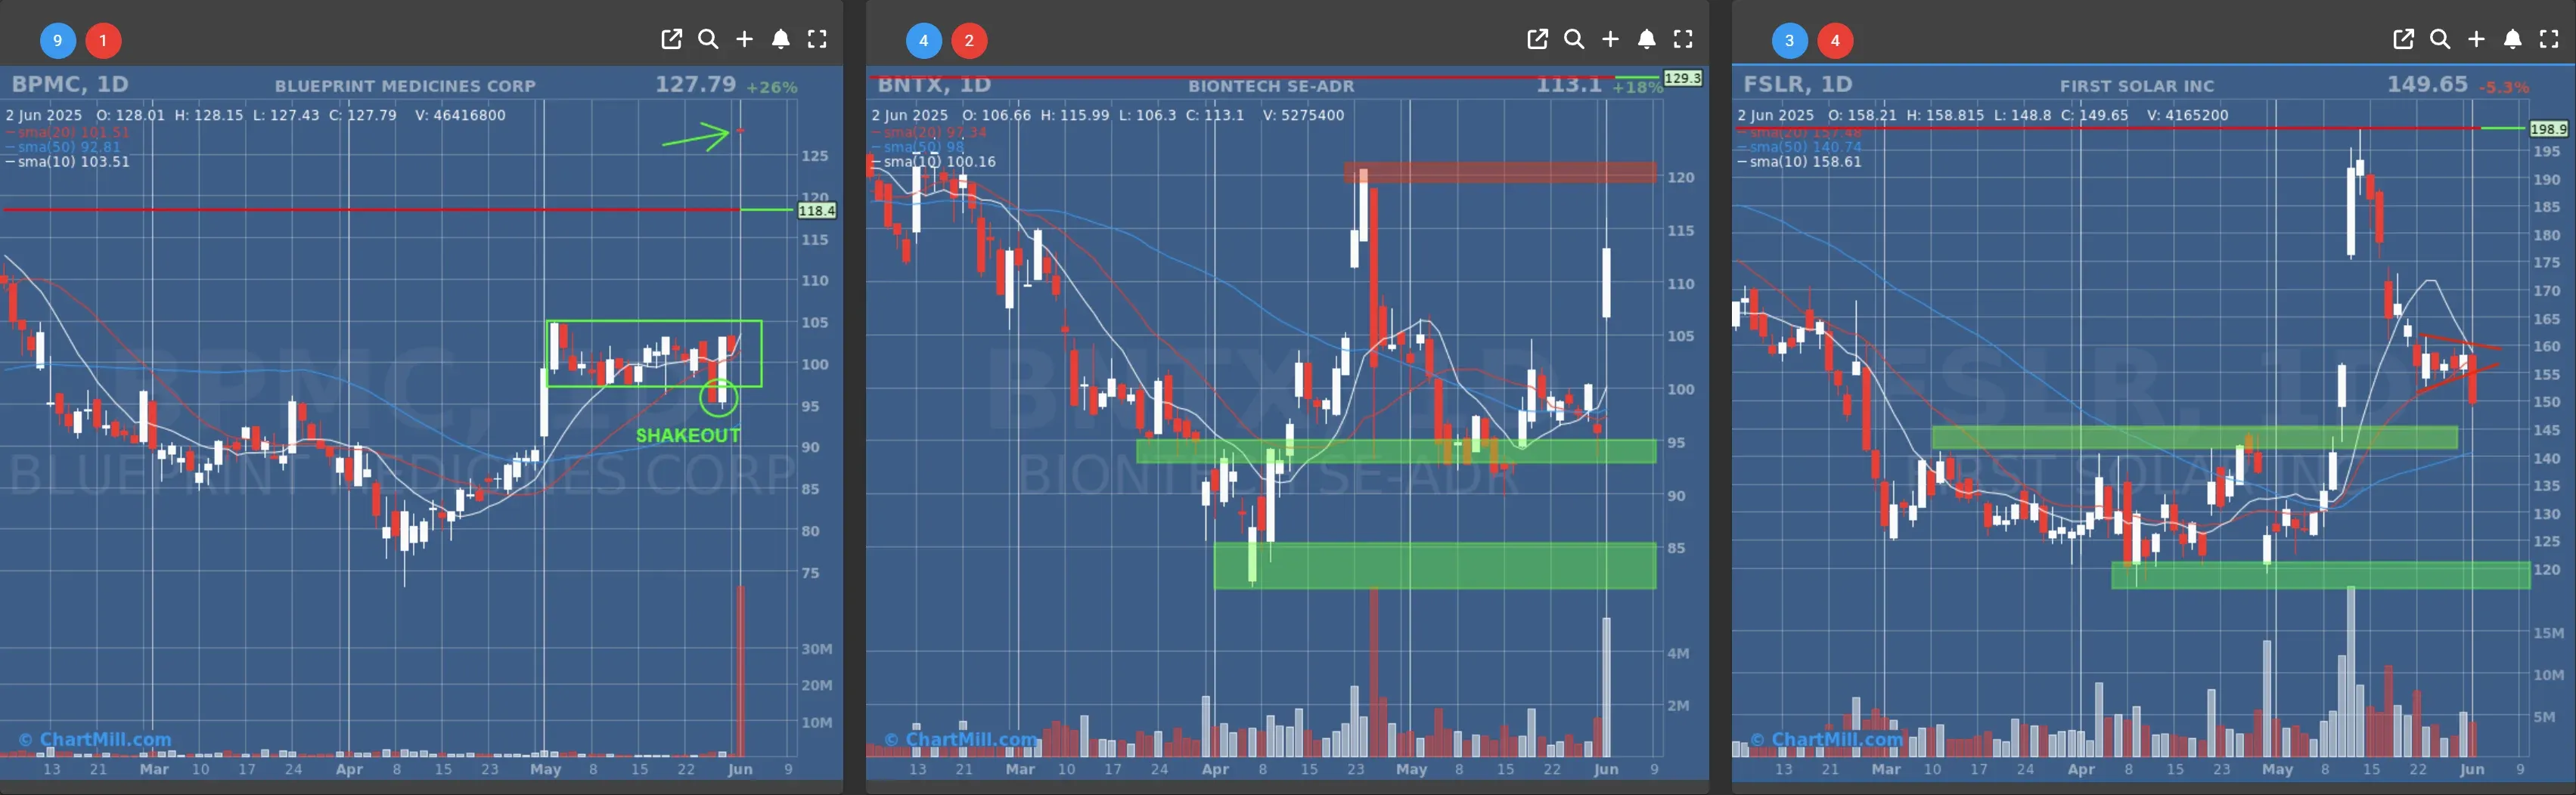The width and height of the screenshot is (2576, 795).
Task: Open ChartMill.com link on FSLR chart
Action: pos(1827,740)
